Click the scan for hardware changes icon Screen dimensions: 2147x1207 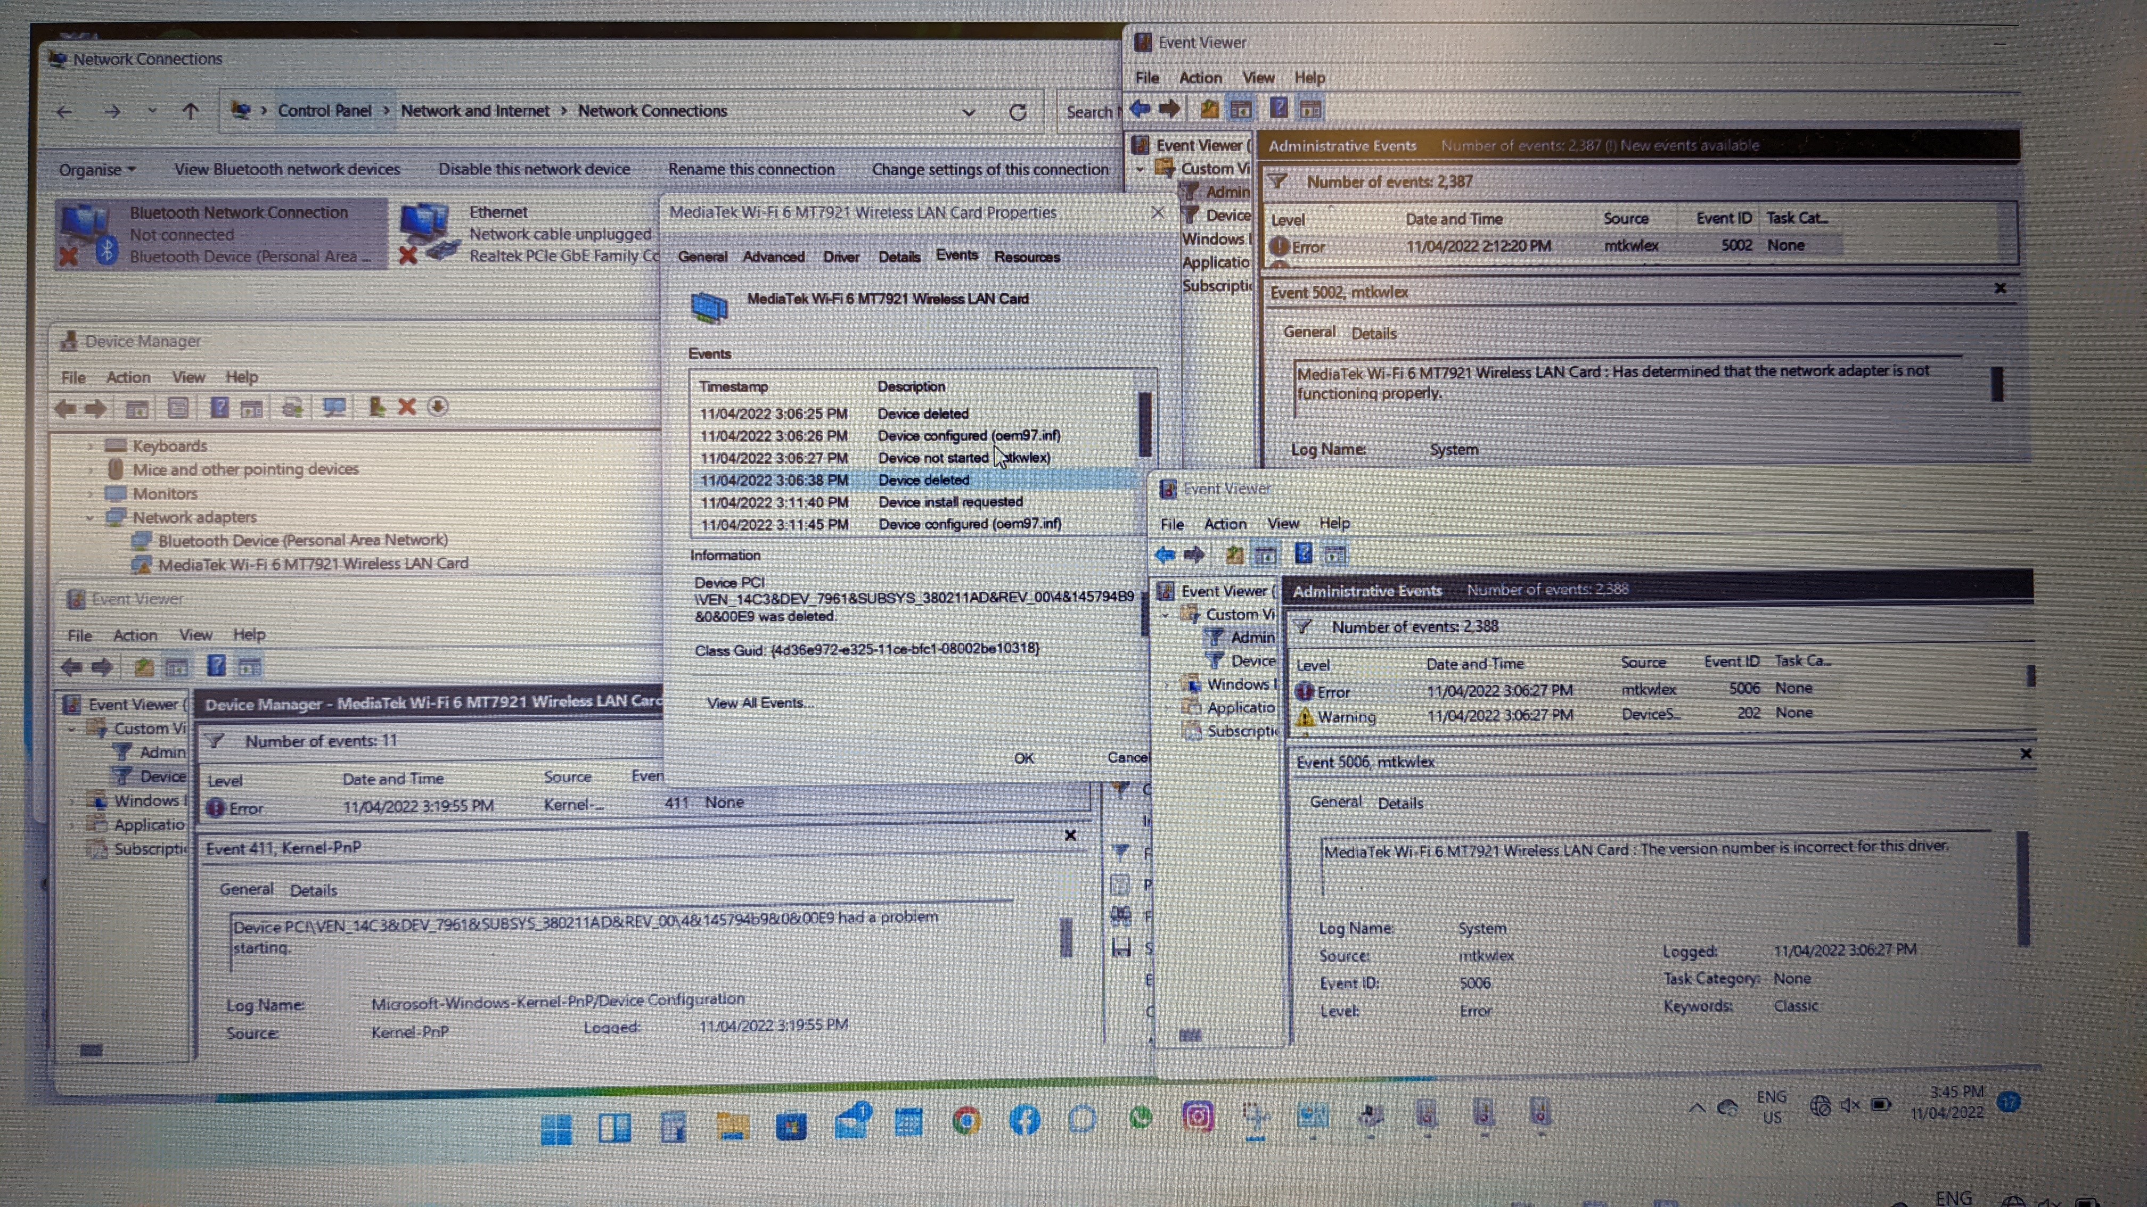(334, 407)
